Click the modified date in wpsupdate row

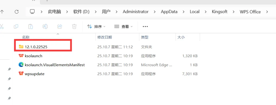115,74
